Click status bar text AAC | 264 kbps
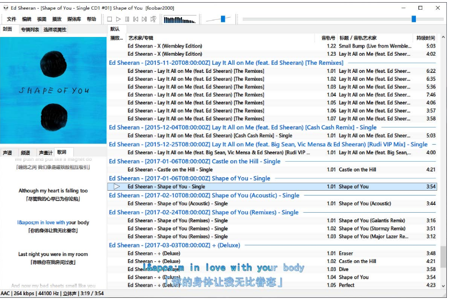 click(17, 294)
